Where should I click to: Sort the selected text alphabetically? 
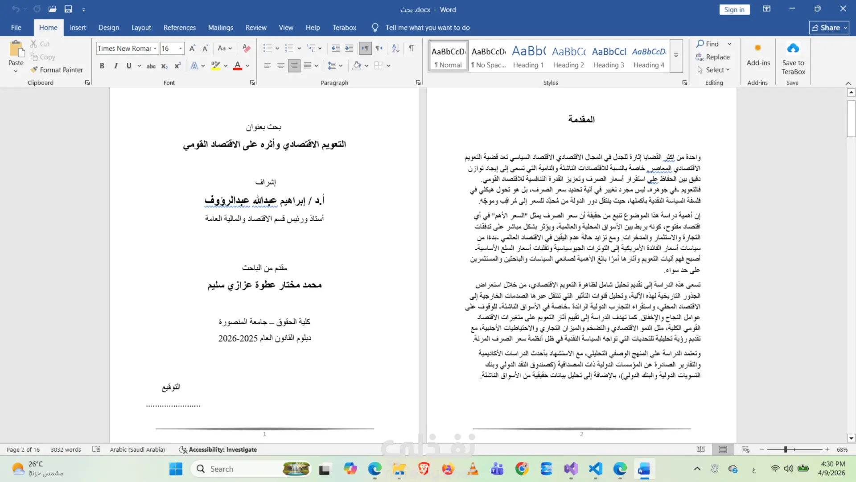(395, 48)
